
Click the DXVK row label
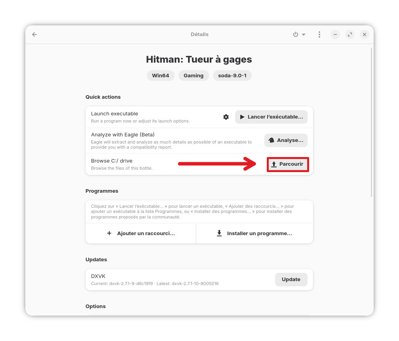coord(98,276)
